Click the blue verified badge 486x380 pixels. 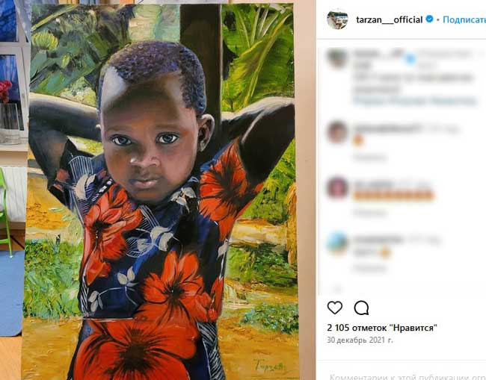coord(429,19)
